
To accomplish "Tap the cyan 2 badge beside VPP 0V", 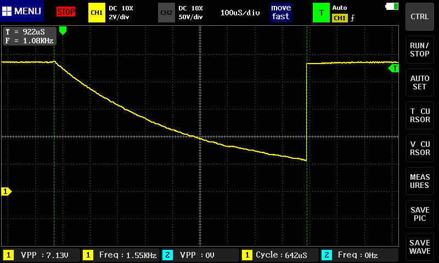I will pos(167,255).
